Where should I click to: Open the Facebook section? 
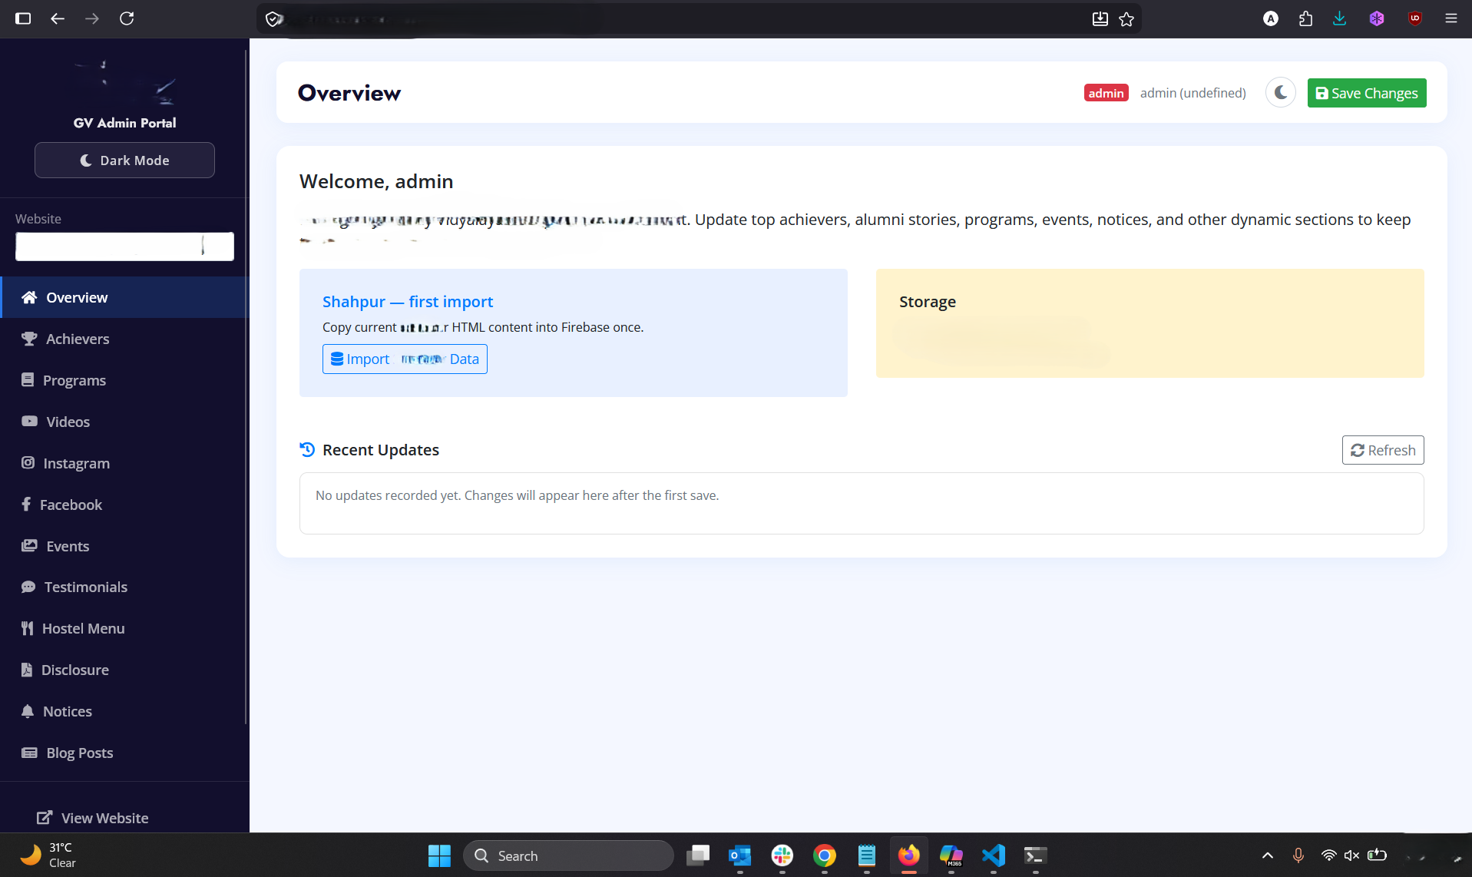pos(124,505)
